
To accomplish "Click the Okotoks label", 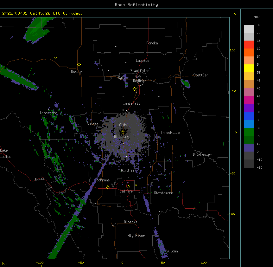I will tap(130, 222).
